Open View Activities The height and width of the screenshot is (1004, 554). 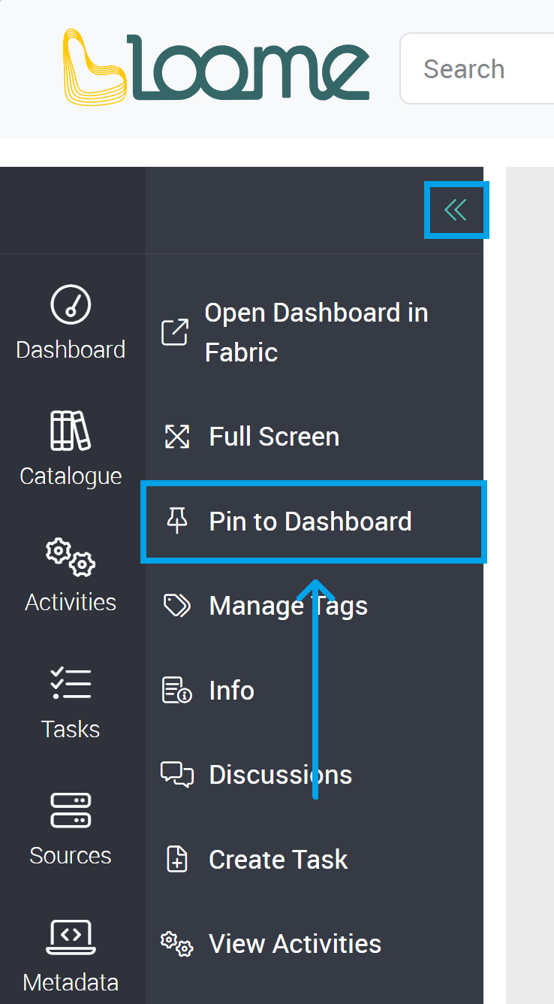tap(294, 943)
